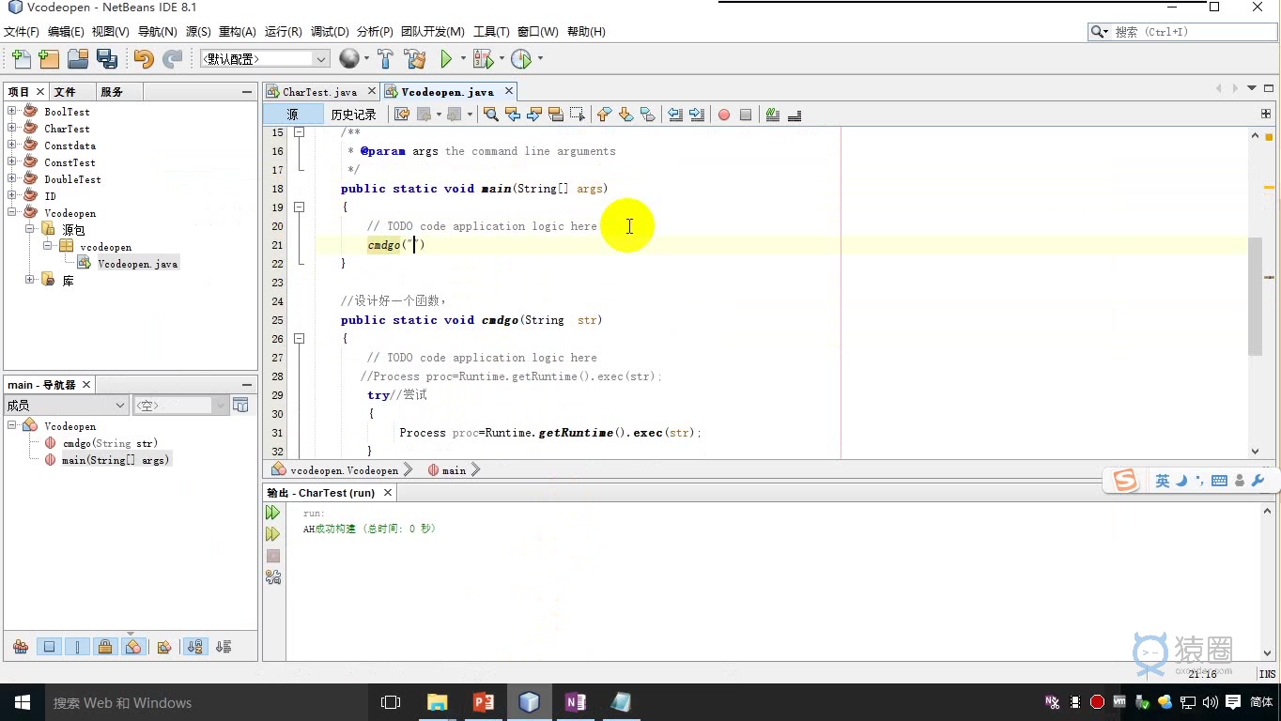Select Vcodeopen.java in project tree

137,264
